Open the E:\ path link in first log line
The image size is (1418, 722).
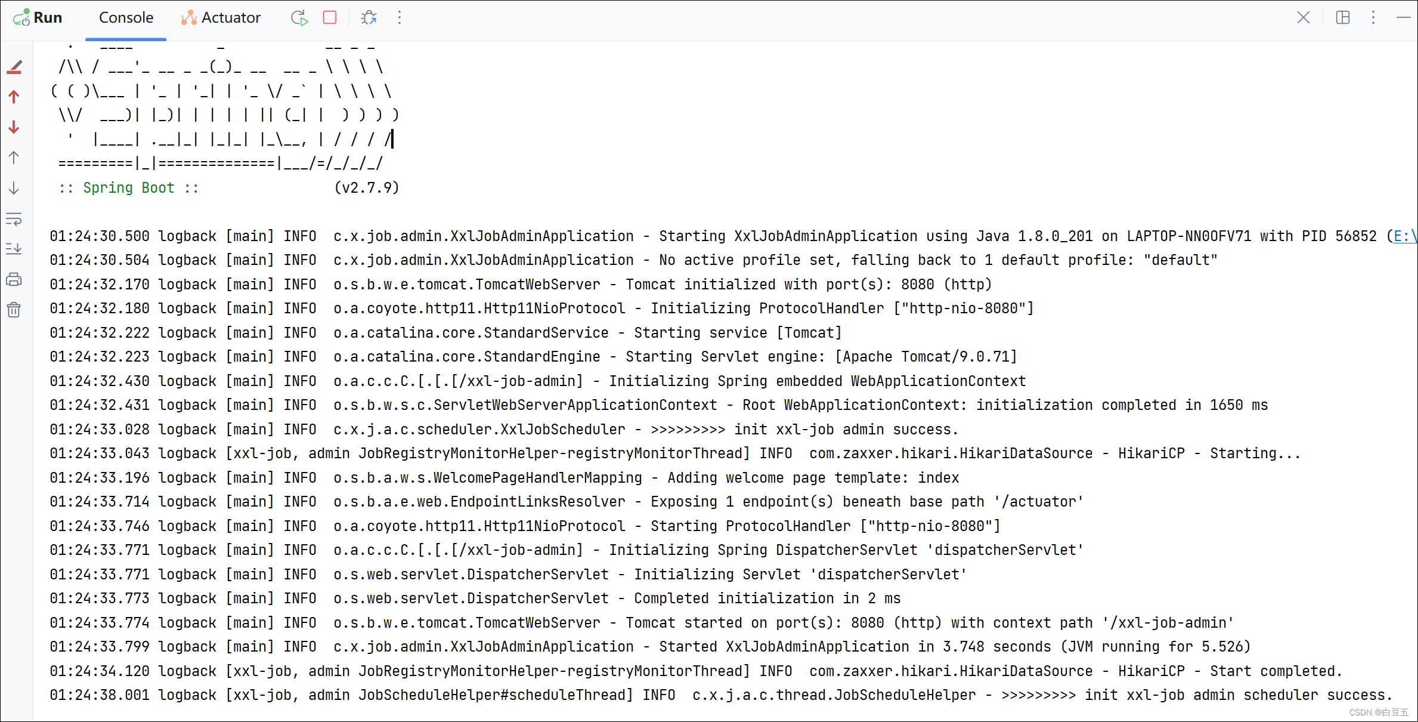coord(1405,236)
